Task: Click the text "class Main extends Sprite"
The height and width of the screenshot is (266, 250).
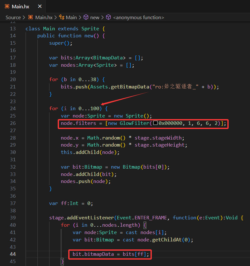Action: 62,29
